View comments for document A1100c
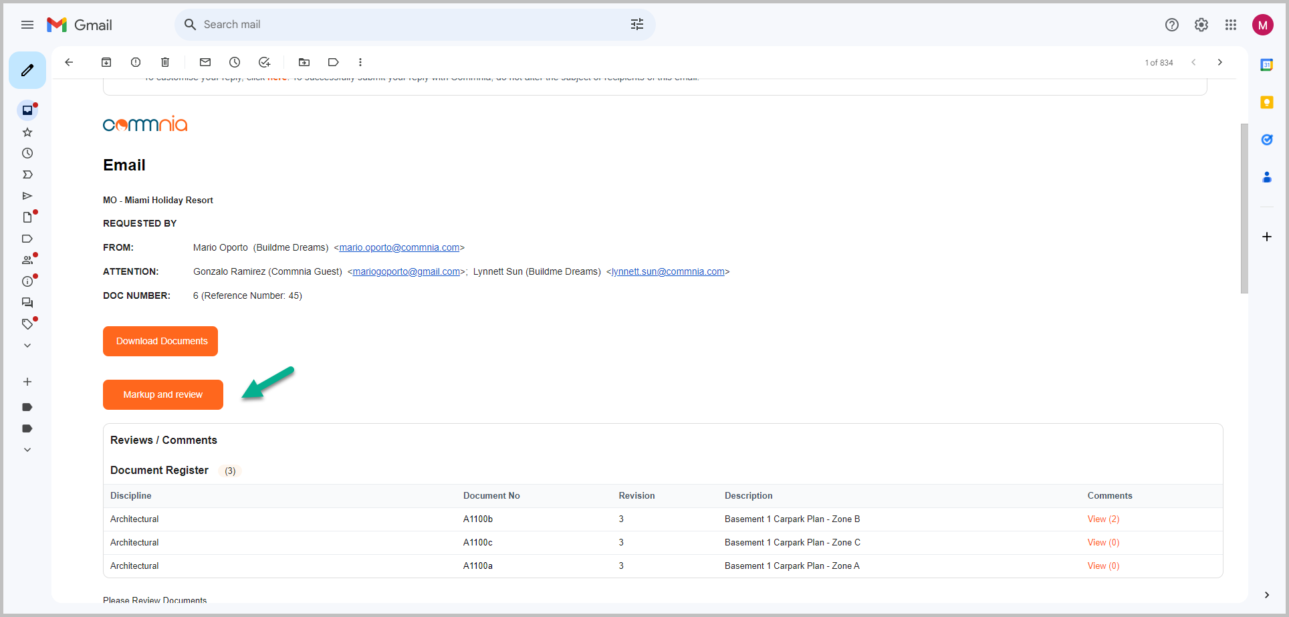Image resolution: width=1289 pixels, height=617 pixels. [1103, 542]
